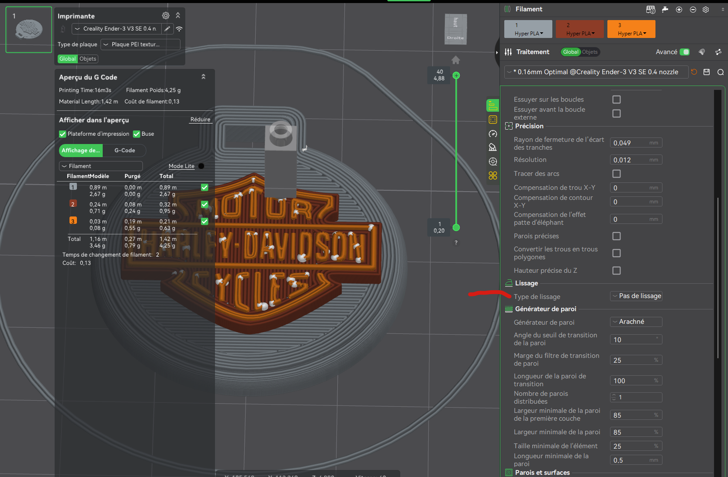Open the Type de lissage dropdown
Image resolution: width=728 pixels, height=477 pixels.
636,296
